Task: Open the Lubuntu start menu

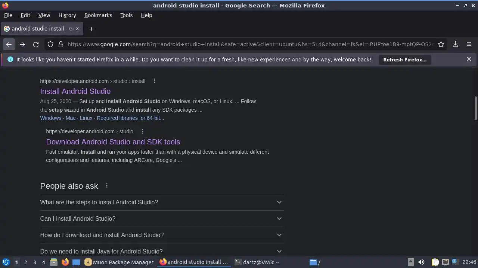Action: pyautogui.click(x=6, y=262)
